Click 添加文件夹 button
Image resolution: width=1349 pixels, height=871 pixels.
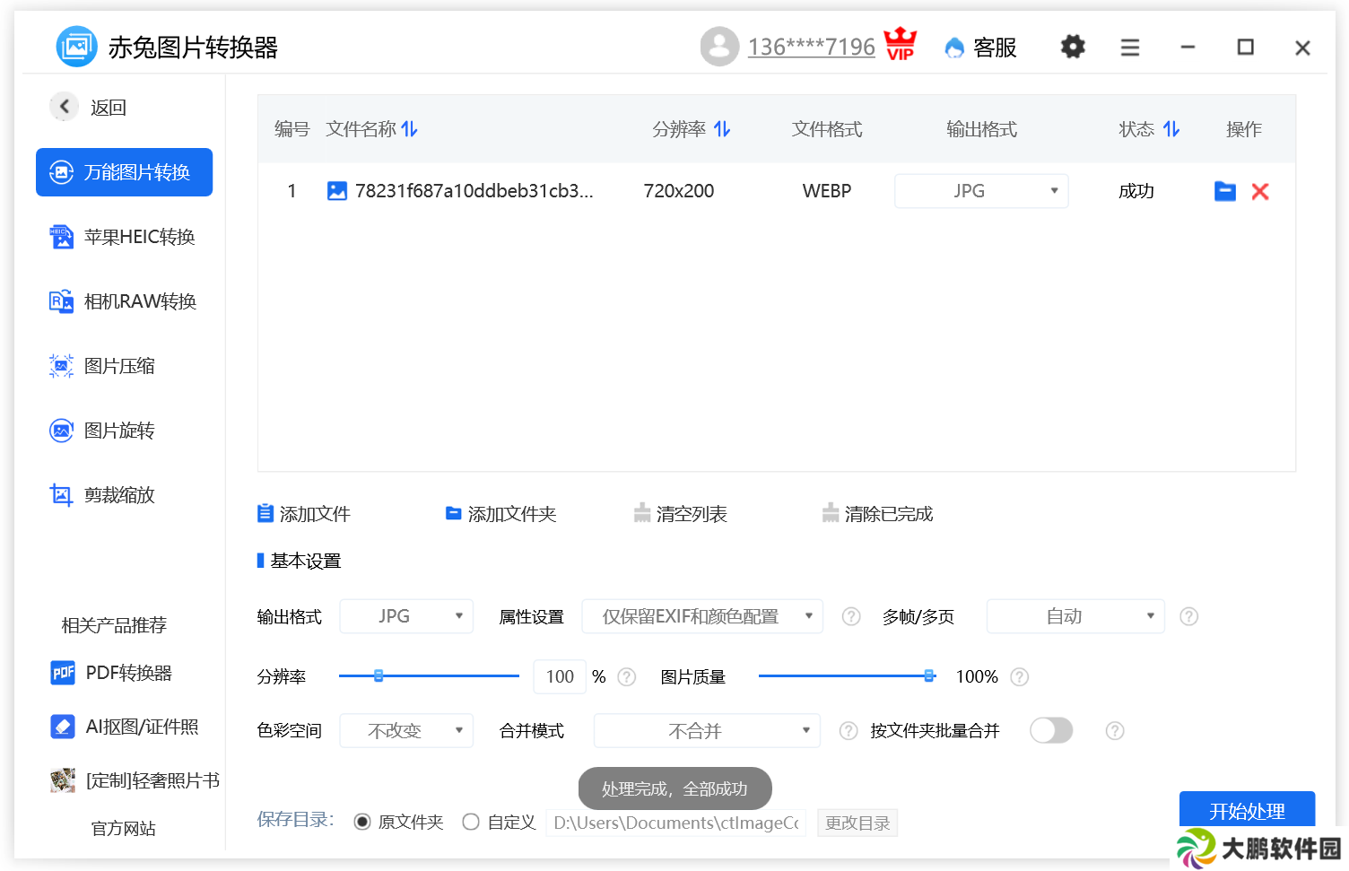click(501, 514)
